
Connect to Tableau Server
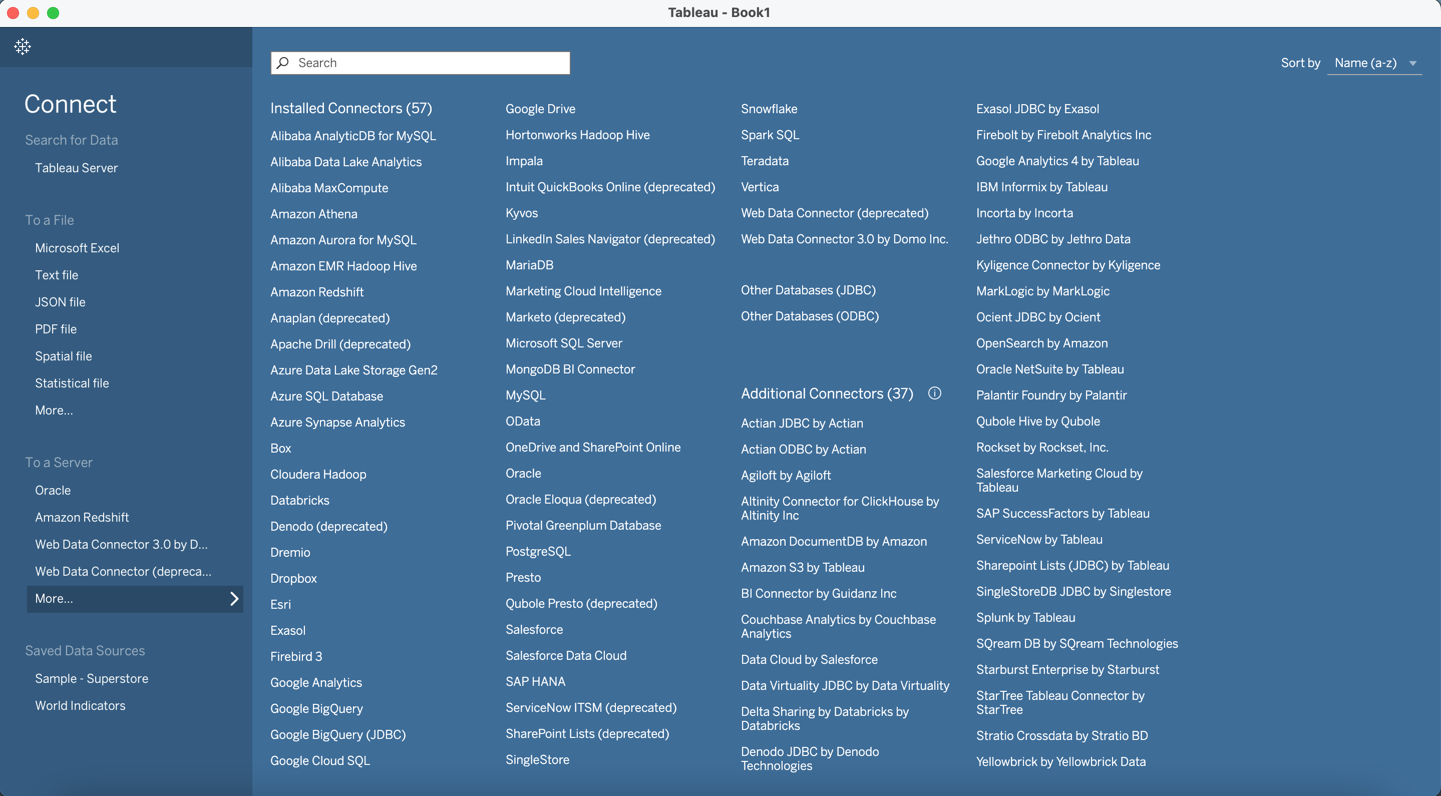[x=76, y=167]
